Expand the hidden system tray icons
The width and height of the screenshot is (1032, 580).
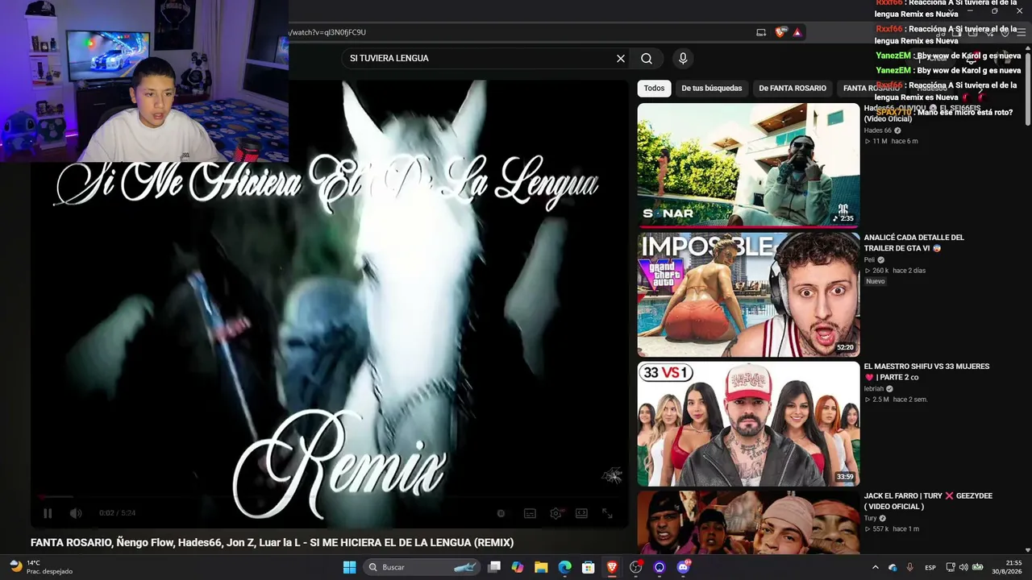coord(876,567)
